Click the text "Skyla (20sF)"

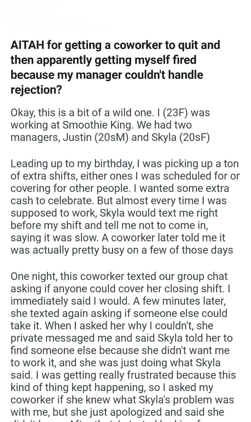(x=181, y=138)
